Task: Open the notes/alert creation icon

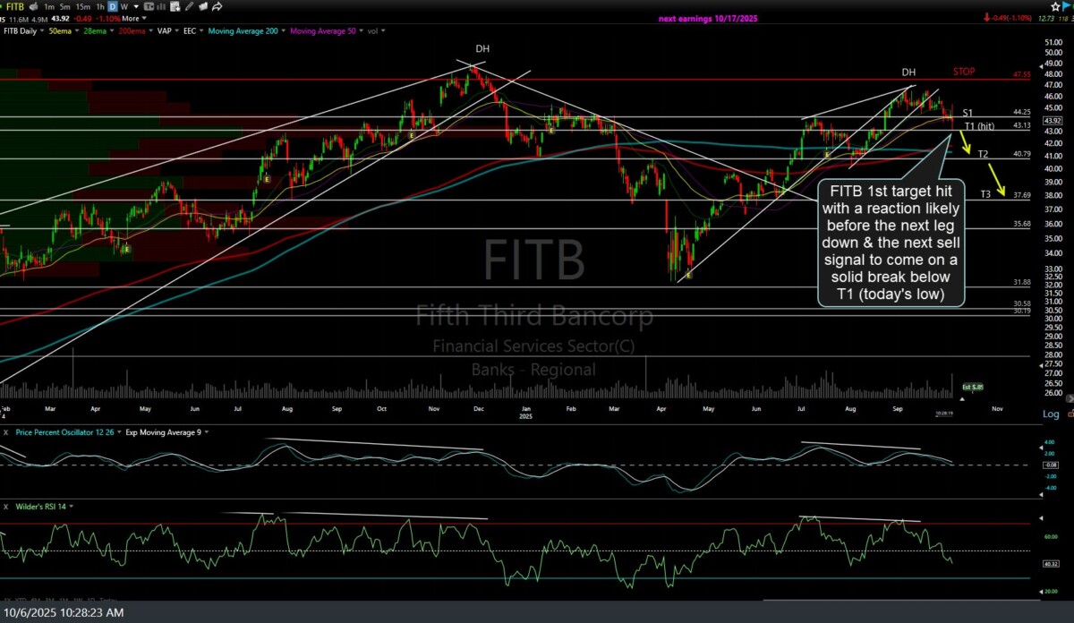Action: click(174, 7)
